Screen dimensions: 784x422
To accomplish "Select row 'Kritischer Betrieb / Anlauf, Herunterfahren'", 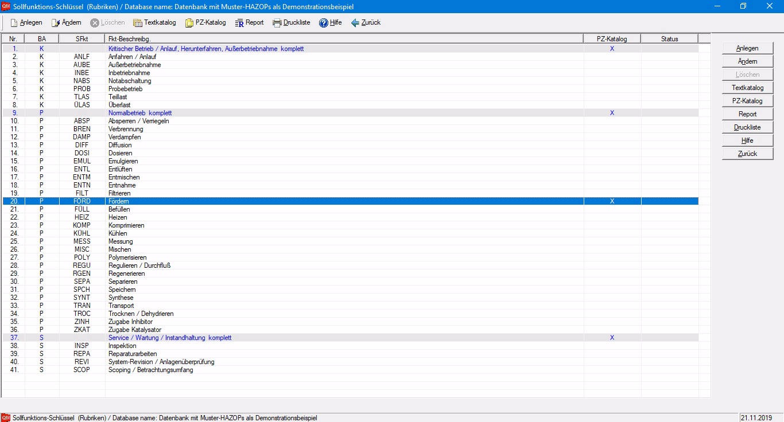I will pos(350,49).
